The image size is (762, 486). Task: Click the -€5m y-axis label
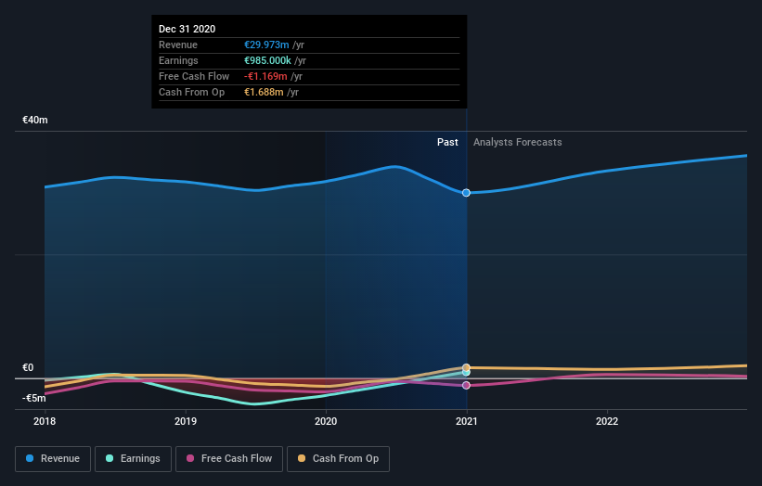tap(34, 398)
